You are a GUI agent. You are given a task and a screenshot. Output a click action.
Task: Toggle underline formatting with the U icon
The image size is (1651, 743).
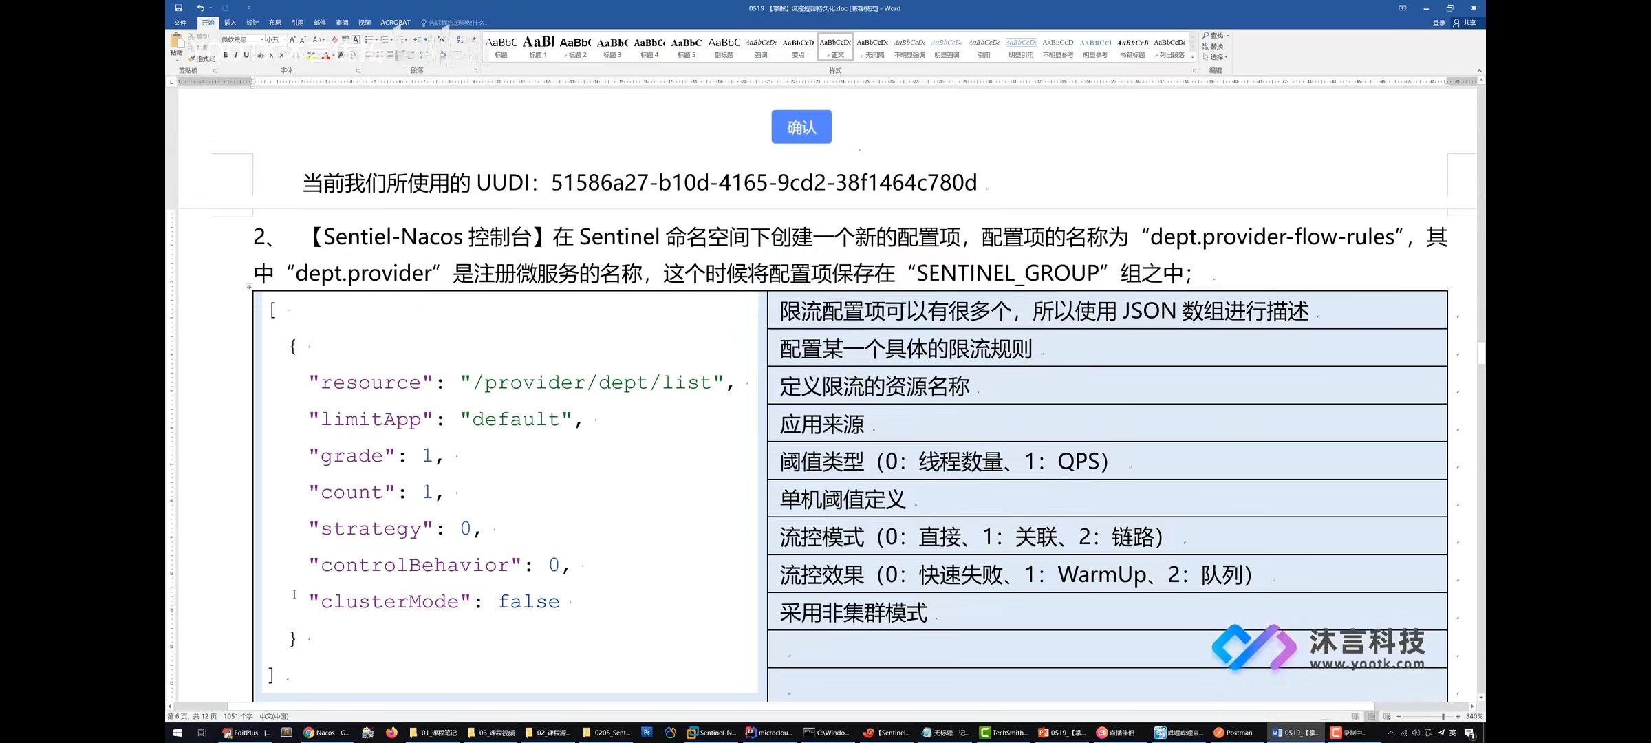click(246, 55)
